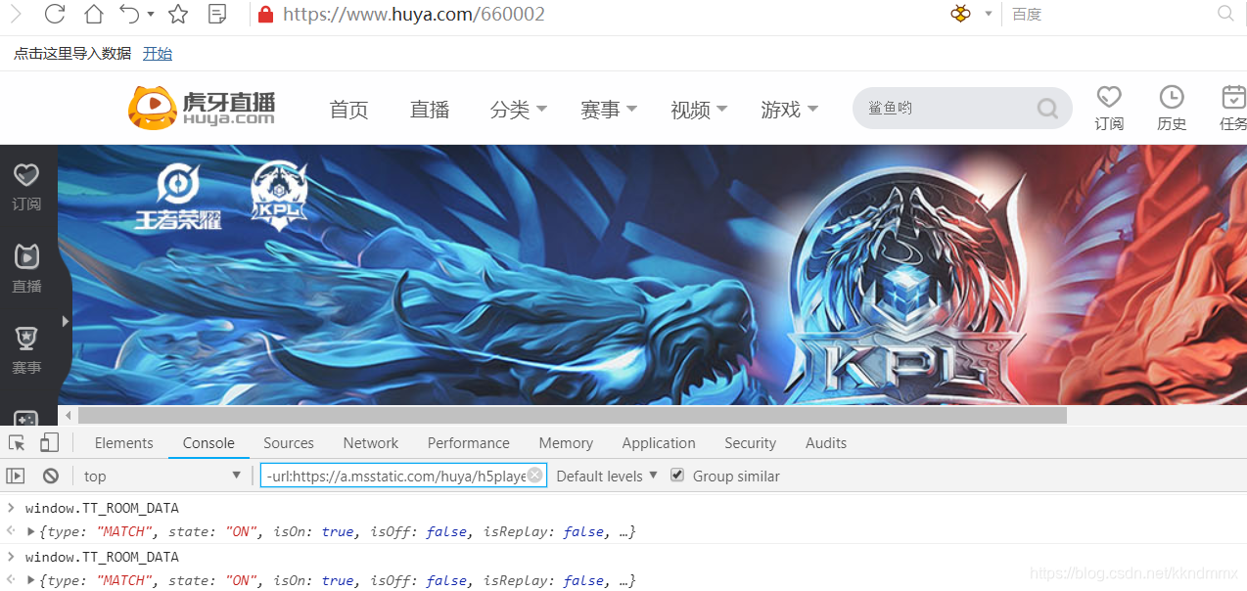Select the DevTools inspect element icon
Image resolution: width=1247 pixels, height=591 pixels.
click(x=17, y=443)
